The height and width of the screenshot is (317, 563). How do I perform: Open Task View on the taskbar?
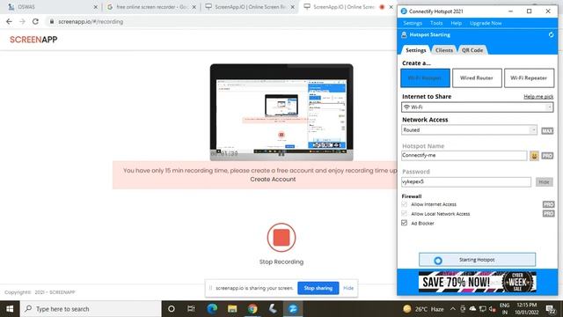pos(191,309)
